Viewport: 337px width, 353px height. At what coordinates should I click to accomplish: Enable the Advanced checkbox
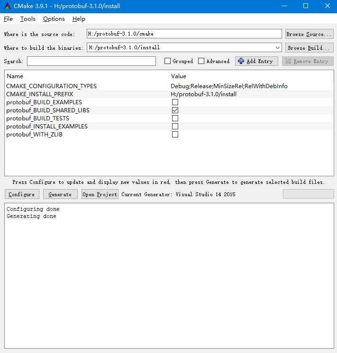tap(201, 61)
